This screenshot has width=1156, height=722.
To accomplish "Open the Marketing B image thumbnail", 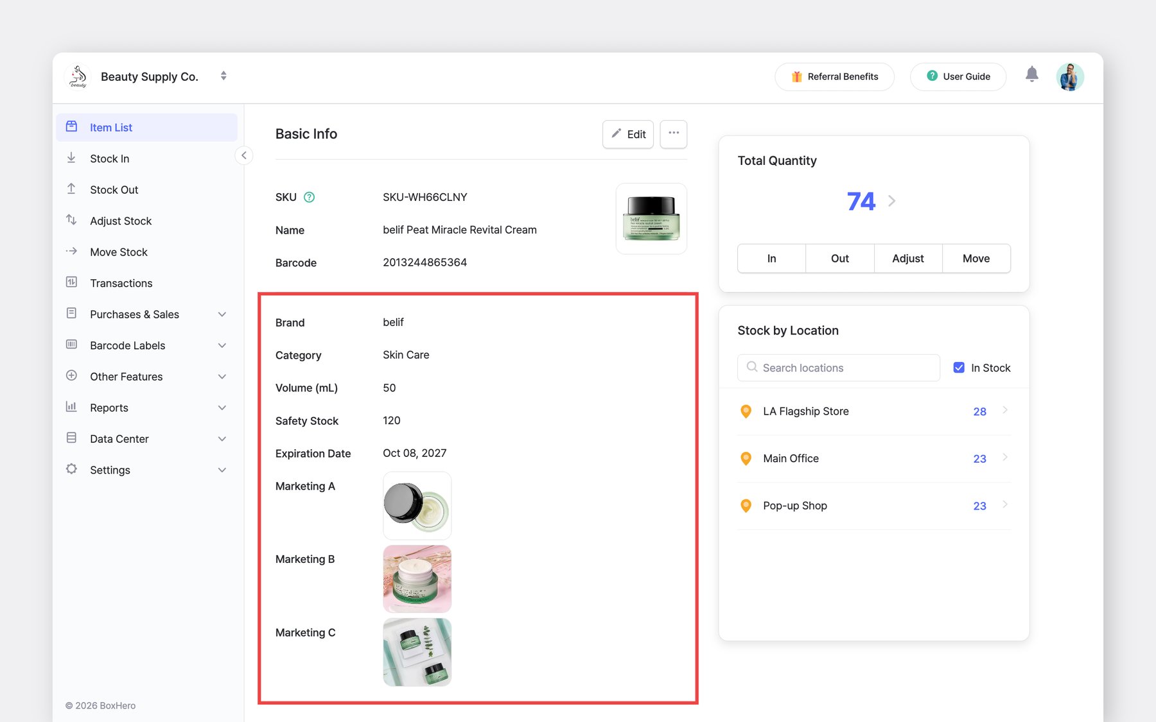I will [417, 579].
